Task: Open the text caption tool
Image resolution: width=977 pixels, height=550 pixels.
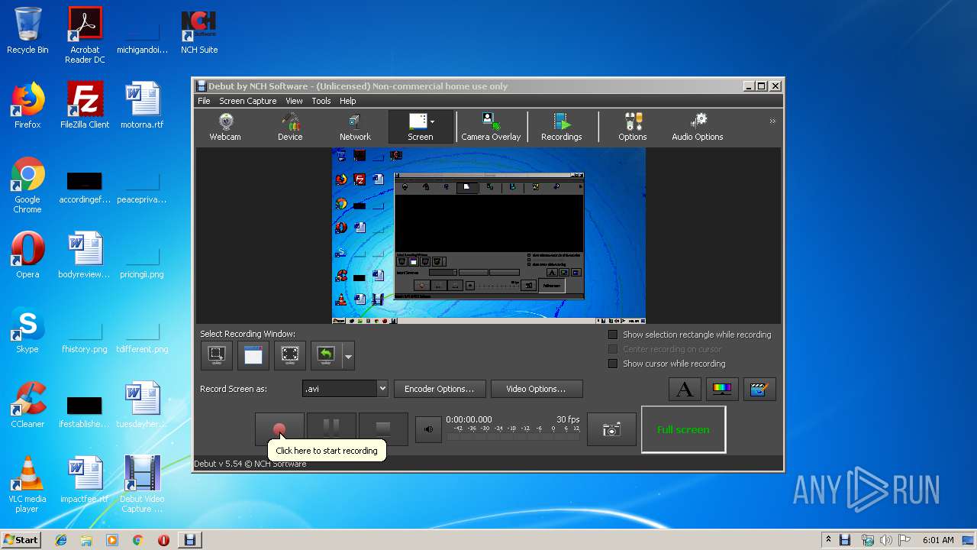Action: coord(685,390)
